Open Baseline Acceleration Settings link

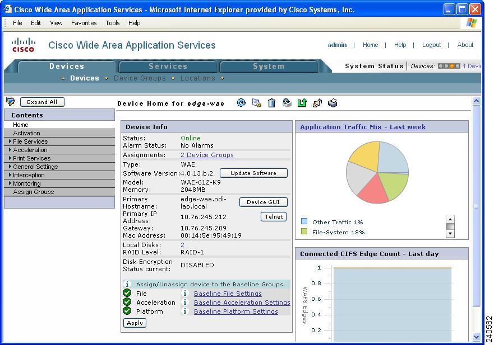click(242, 303)
